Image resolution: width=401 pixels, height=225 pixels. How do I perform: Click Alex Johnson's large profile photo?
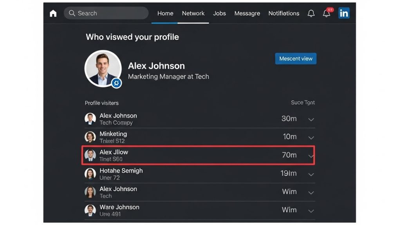(103, 68)
